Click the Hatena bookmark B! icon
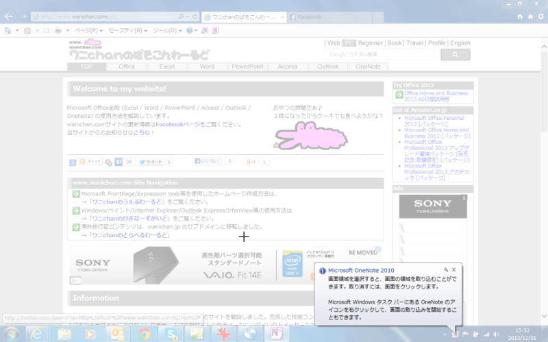The image size is (548, 342). click(119, 162)
